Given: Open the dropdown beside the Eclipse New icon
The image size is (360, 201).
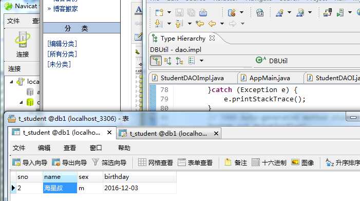Looking at the screenshot, I should (x=169, y=12).
